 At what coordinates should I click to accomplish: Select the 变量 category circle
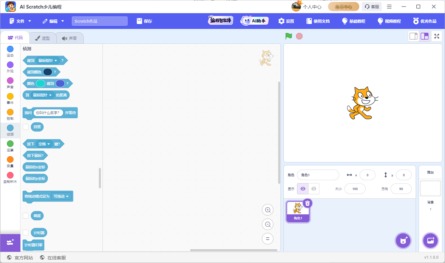[x=10, y=159]
